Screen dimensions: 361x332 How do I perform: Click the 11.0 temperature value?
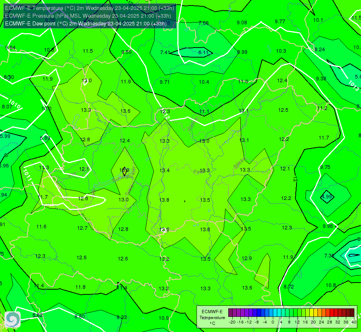tap(243, 82)
